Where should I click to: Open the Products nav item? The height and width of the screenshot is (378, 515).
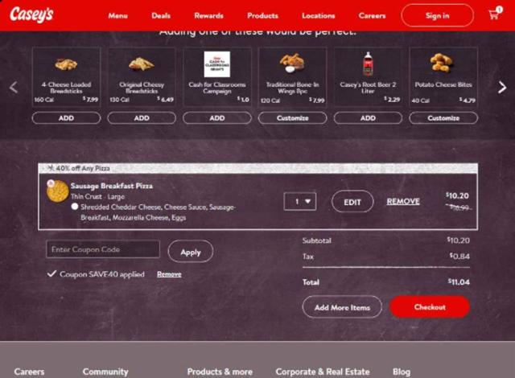coord(262,15)
